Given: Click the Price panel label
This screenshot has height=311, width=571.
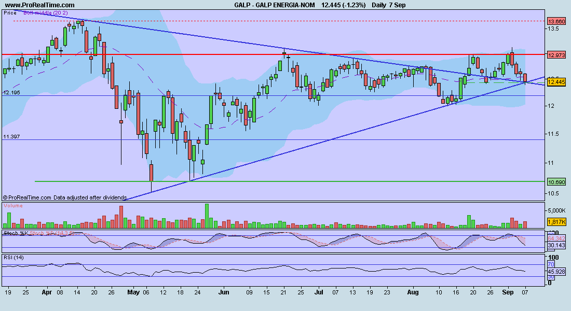Looking at the screenshot, I should pyautogui.click(x=10, y=13).
